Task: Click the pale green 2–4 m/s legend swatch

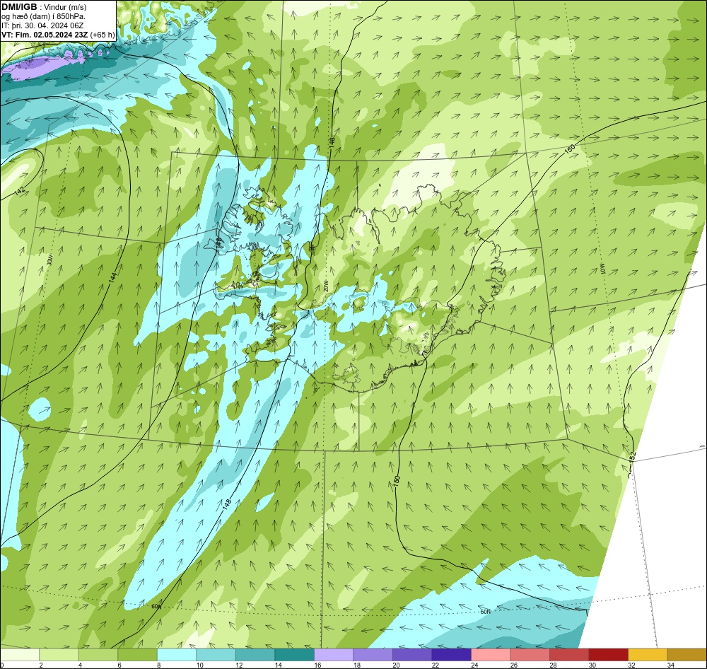Action: 59,655
